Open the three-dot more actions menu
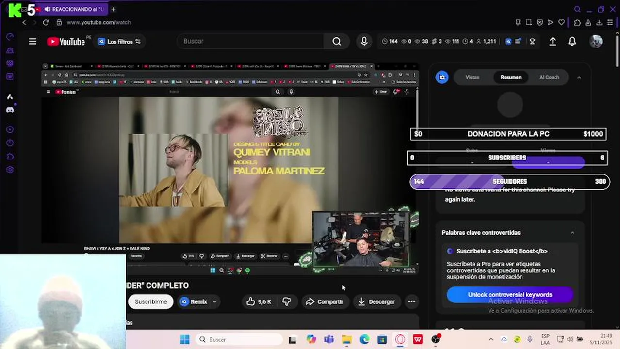Screen dimensions: 620x349 411,301
